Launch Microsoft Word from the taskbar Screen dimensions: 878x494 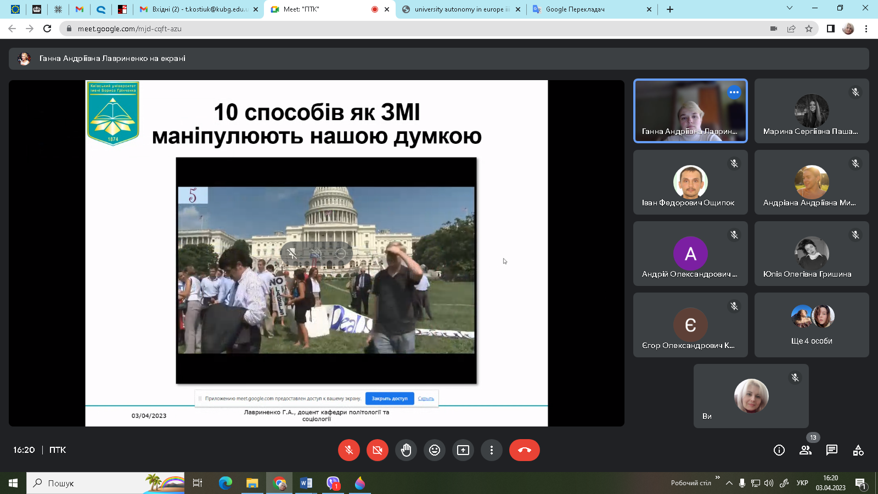click(306, 484)
